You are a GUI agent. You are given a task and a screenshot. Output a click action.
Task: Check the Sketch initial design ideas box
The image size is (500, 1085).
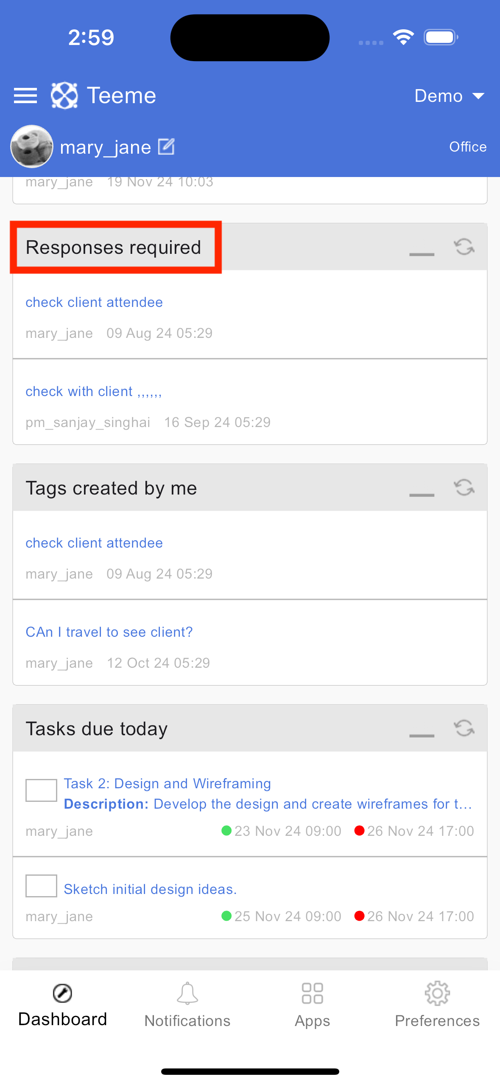pos(41,886)
